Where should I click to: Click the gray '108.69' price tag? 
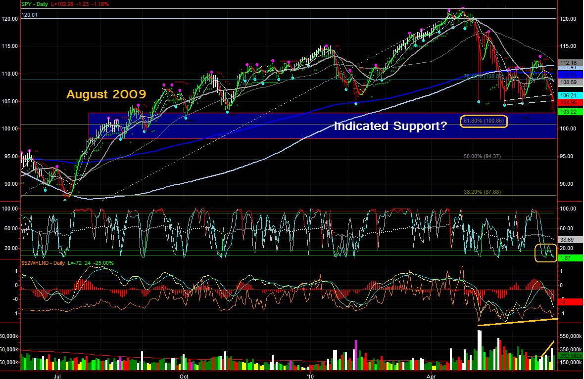tap(569, 82)
